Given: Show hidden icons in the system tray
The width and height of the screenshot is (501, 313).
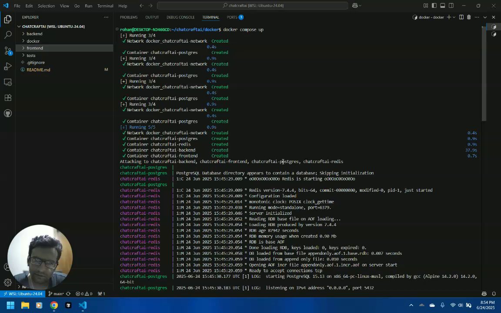Looking at the screenshot, I should click(411, 305).
